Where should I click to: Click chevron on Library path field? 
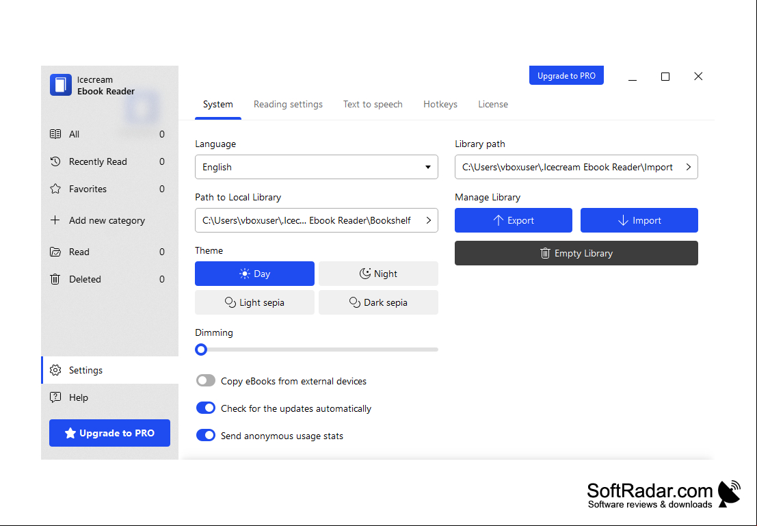click(x=689, y=167)
